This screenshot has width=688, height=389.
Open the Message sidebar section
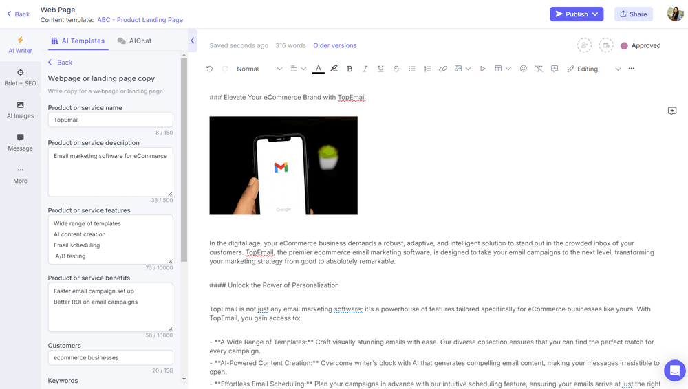click(20, 142)
